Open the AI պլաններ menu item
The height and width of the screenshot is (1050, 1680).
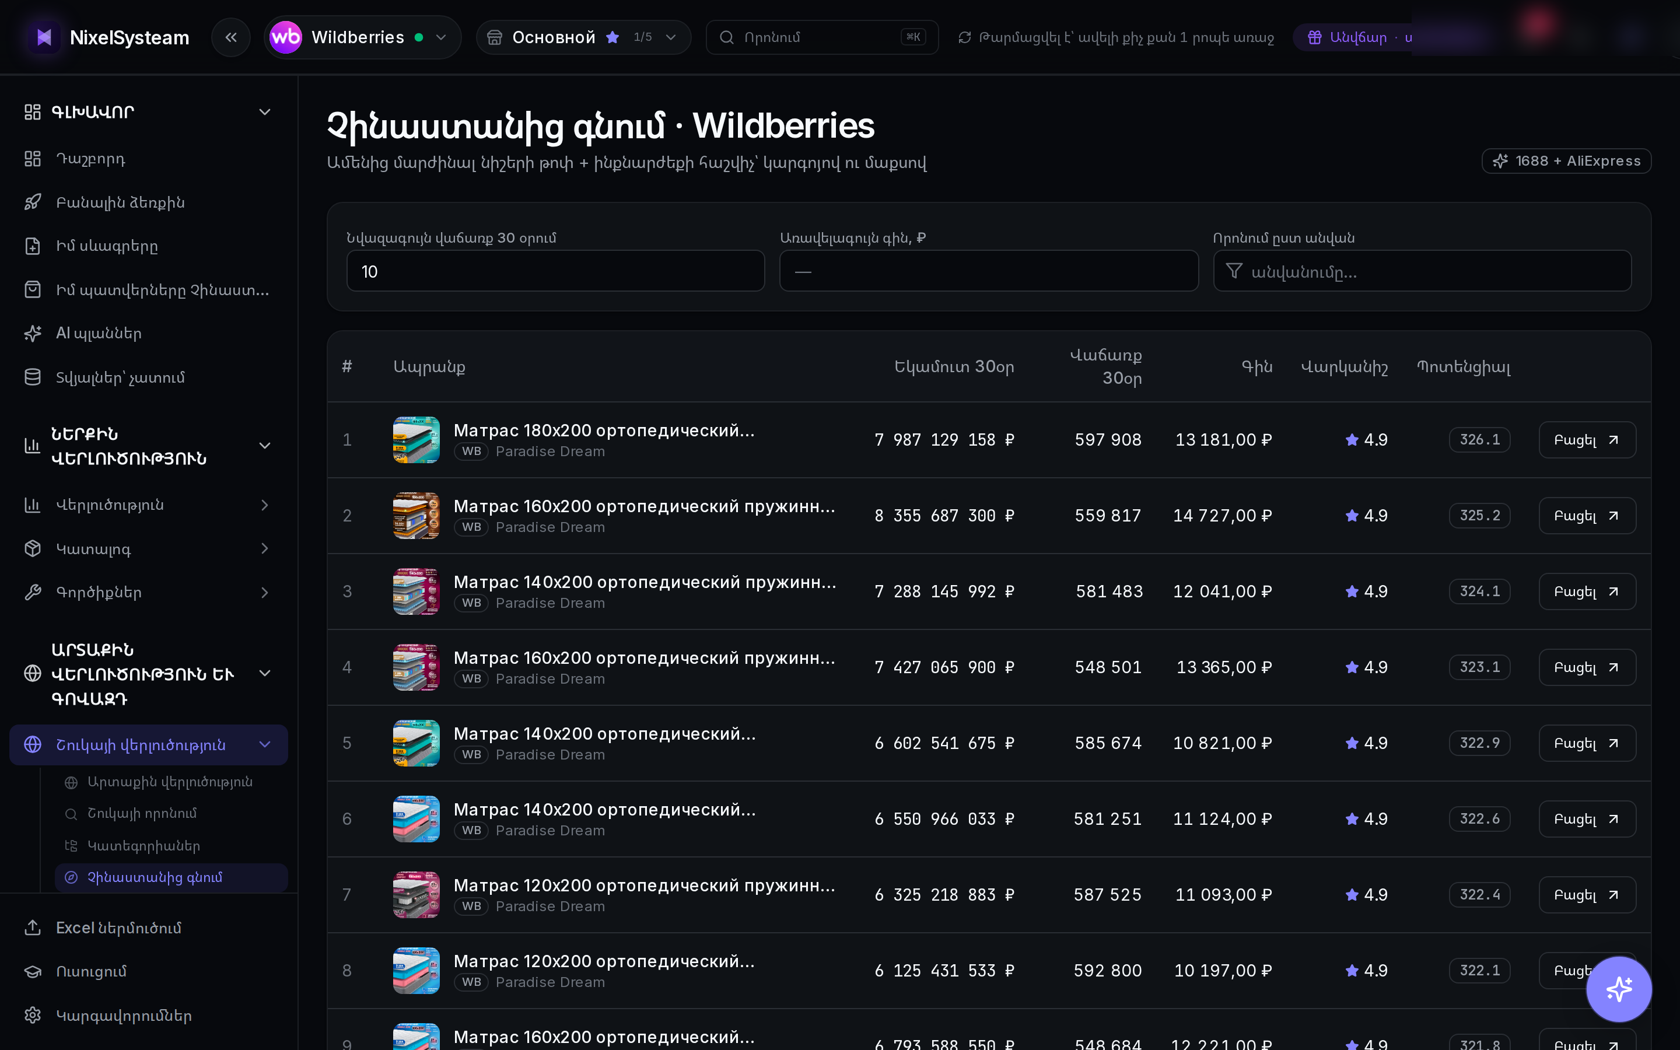149,333
